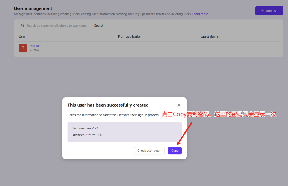
Task: Click the user123 username under testuser
Action: coord(34,50)
